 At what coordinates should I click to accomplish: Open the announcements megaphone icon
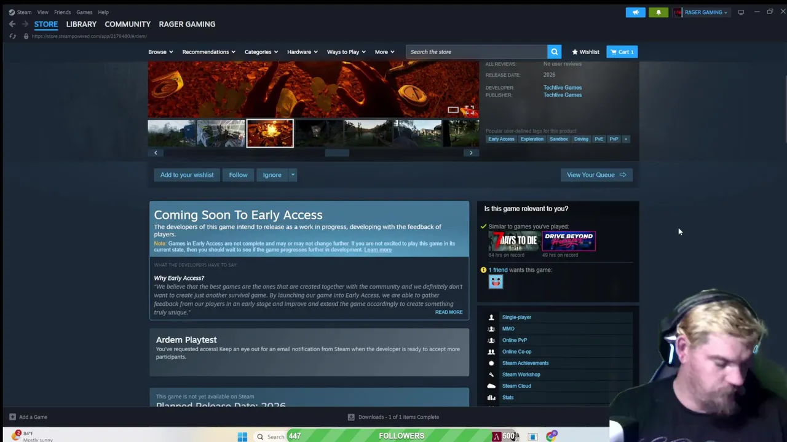(x=636, y=12)
